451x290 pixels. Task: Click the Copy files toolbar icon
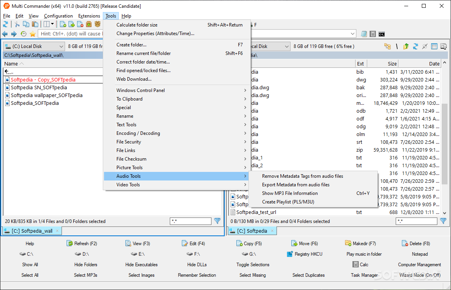[26, 24]
